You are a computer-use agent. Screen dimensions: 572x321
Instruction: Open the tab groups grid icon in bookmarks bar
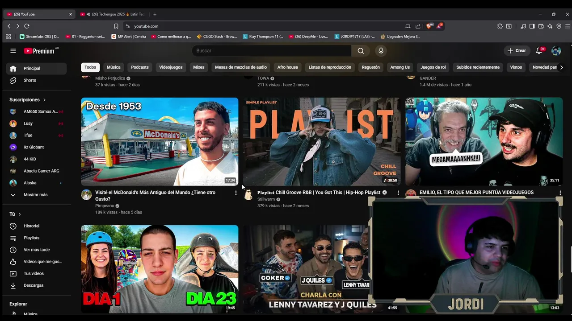(x=8, y=37)
